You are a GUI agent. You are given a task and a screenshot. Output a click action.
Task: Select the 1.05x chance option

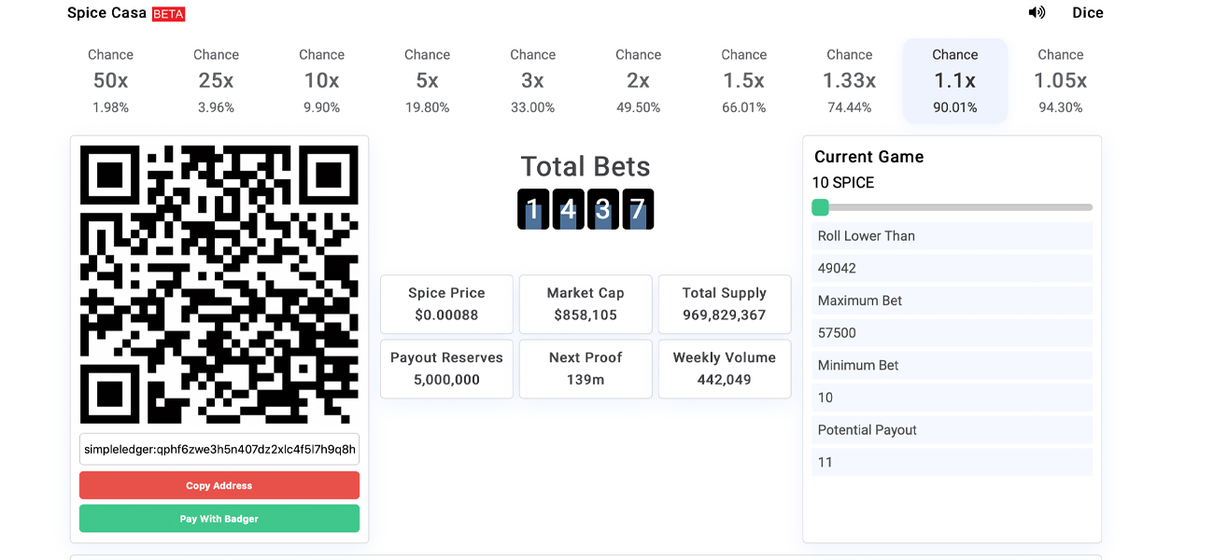(x=1060, y=80)
